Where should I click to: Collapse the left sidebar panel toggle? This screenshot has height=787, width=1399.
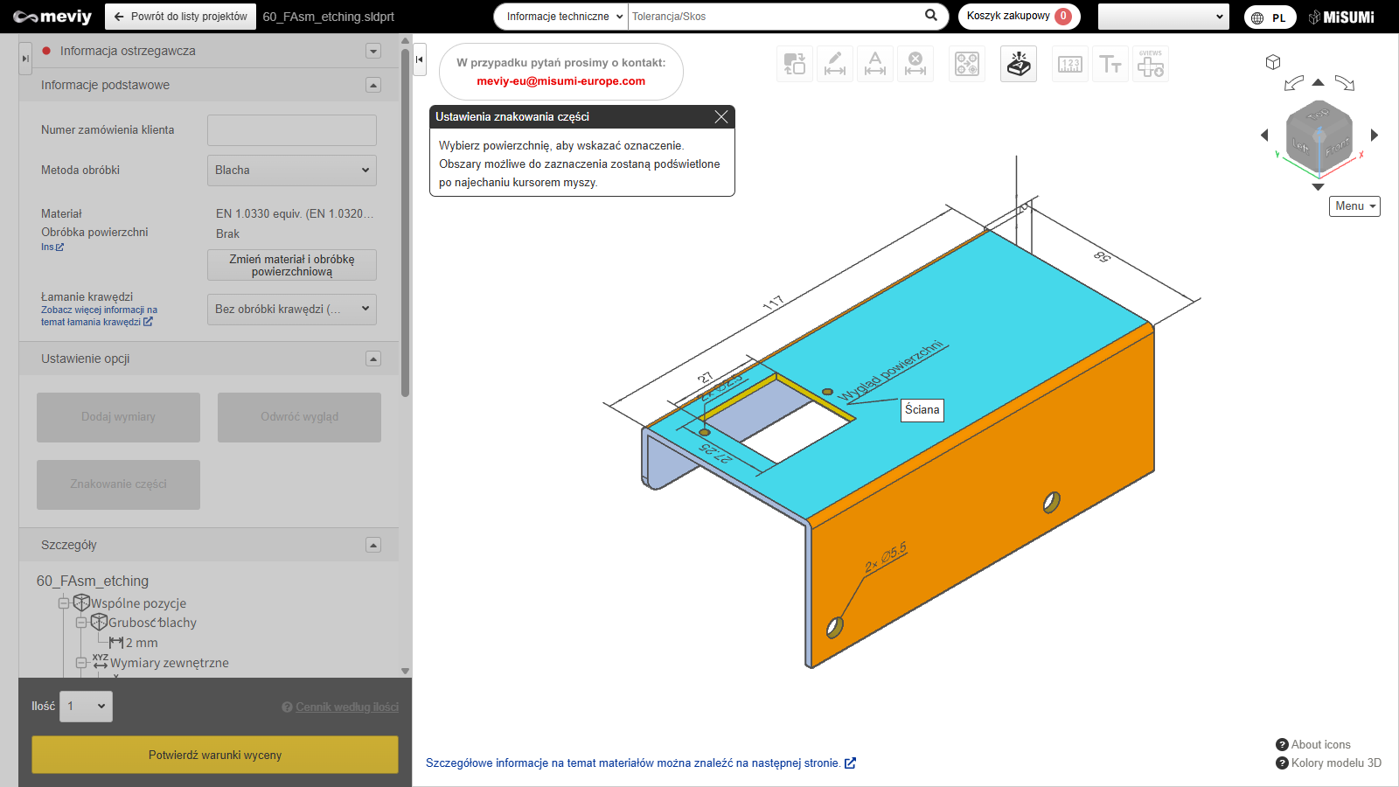(x=420, y=59)
